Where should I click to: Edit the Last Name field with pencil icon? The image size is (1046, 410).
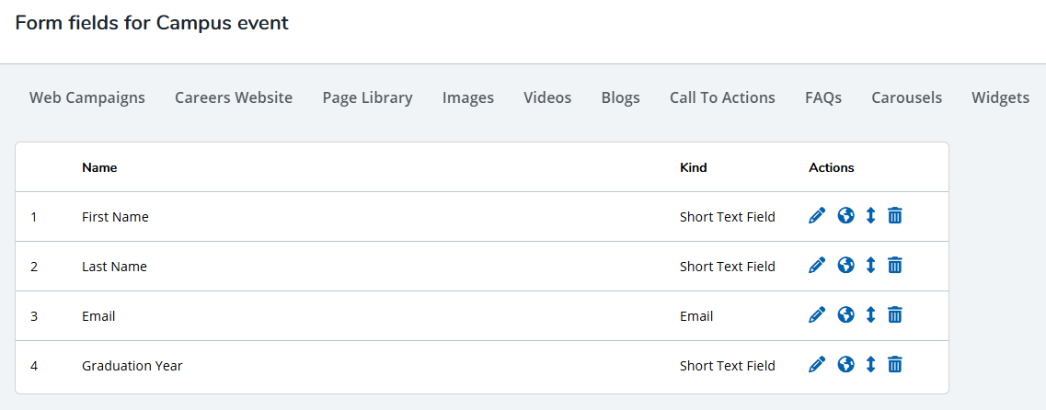(x=817, y=266)
